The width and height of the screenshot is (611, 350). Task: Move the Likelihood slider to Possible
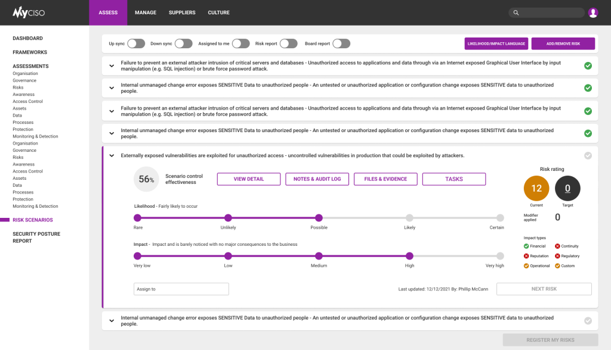point(319,218)
